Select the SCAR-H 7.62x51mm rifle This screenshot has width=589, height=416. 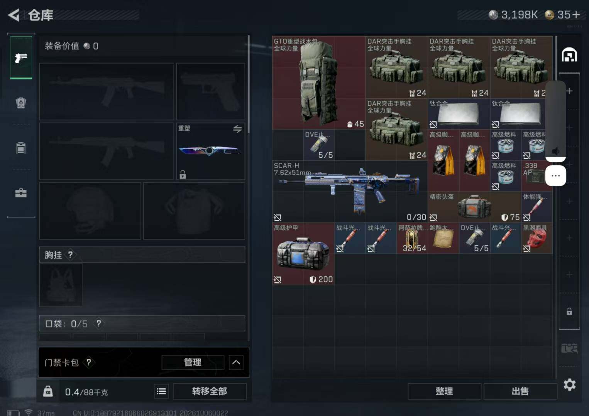click(350, 192)
